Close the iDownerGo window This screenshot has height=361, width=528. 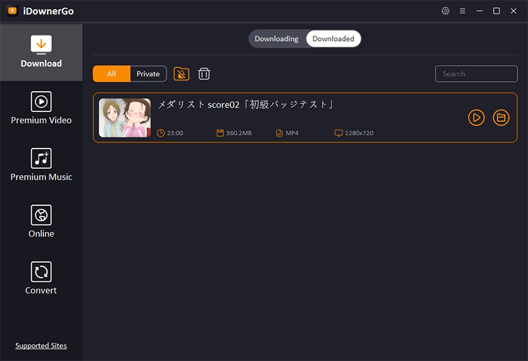click(x=513, y=11)
